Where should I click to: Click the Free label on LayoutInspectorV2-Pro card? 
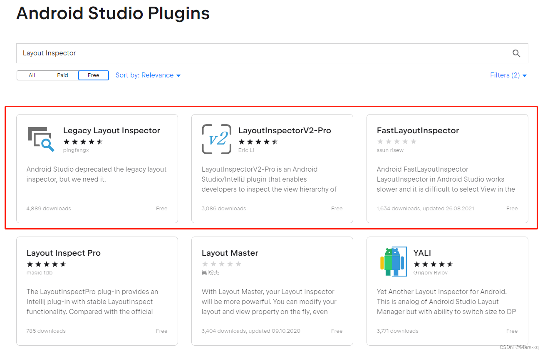[337, 209]
